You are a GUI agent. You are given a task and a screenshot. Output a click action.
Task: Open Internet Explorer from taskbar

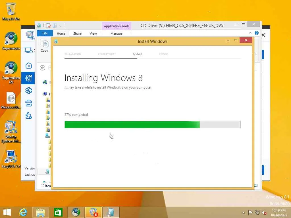pyautogui.click(x=23, y=212)
